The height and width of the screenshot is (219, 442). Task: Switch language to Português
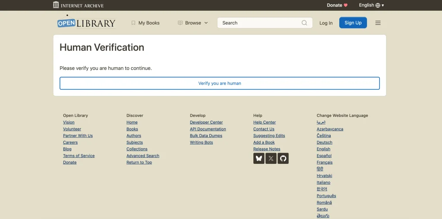point(326,196)
